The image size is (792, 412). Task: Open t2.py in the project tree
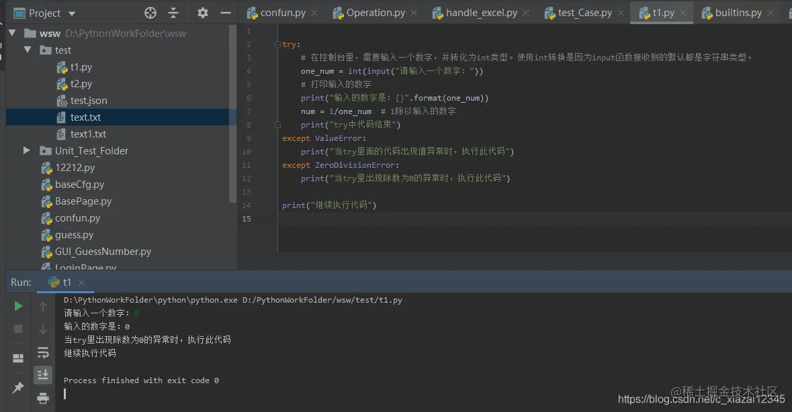point(81,84)
